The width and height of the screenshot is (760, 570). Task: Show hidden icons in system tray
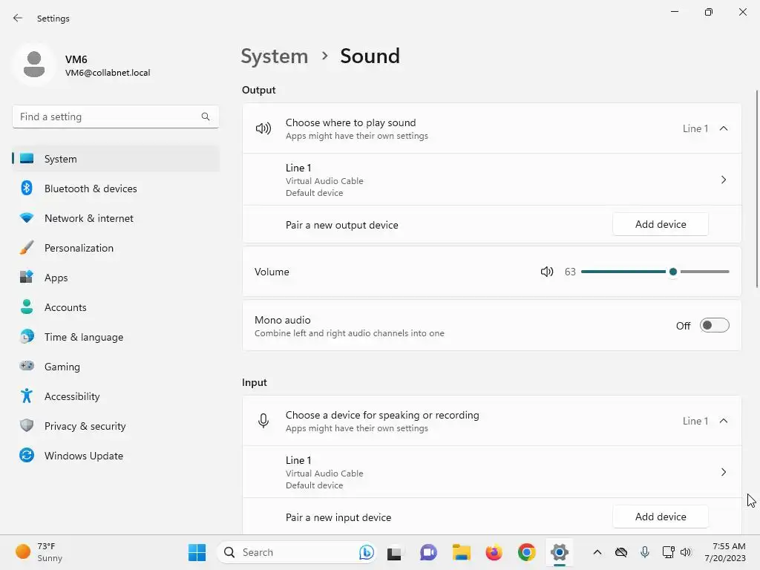pyautogui.click(x=597, y=552)
